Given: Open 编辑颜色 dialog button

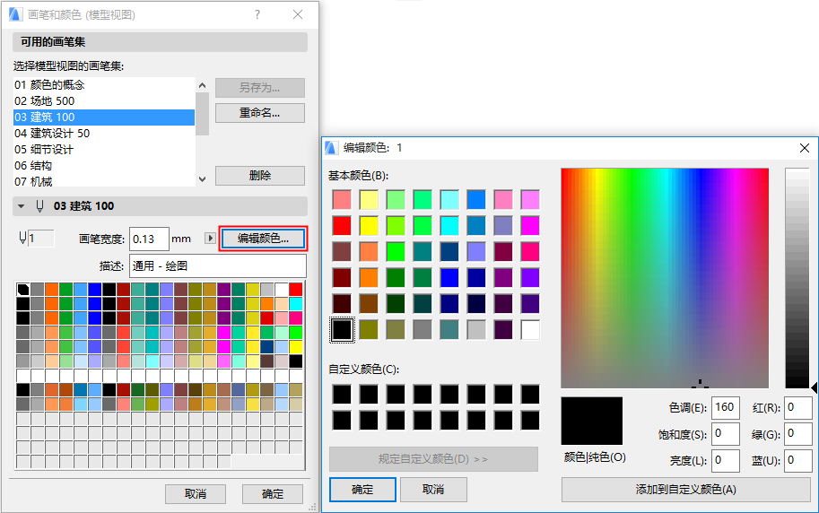Looking at the screenshot, I should coord(263,239).
